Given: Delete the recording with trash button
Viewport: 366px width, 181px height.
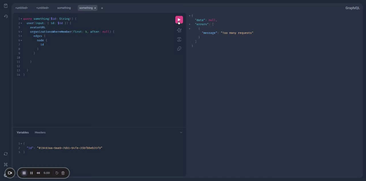Looking at the screenshot, I should (63, 173).
